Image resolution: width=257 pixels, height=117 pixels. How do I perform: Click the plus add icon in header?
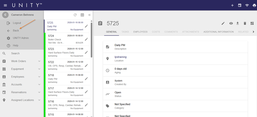pos(232,5)
